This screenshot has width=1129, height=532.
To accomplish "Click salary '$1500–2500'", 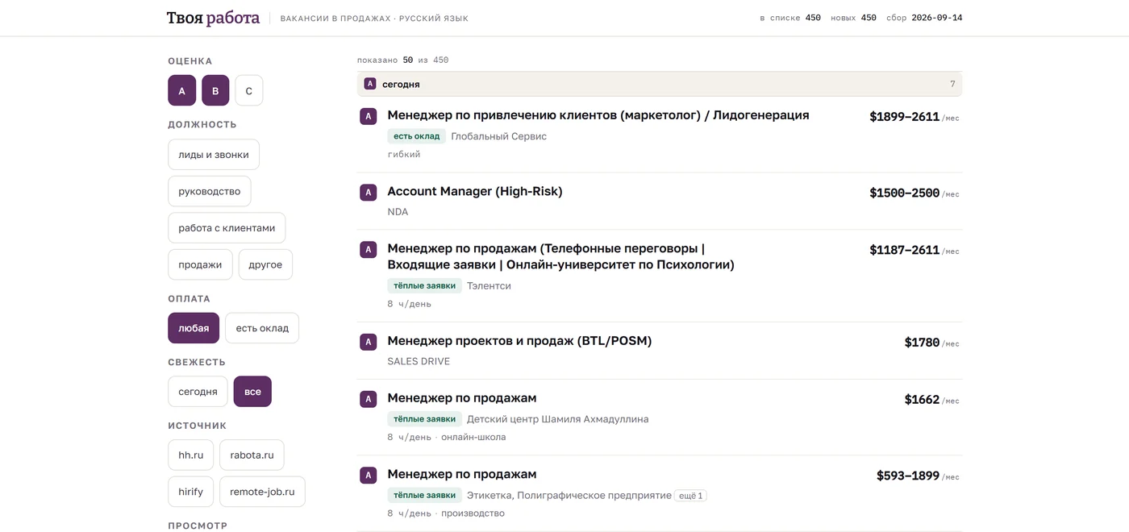I will (904, 193).
